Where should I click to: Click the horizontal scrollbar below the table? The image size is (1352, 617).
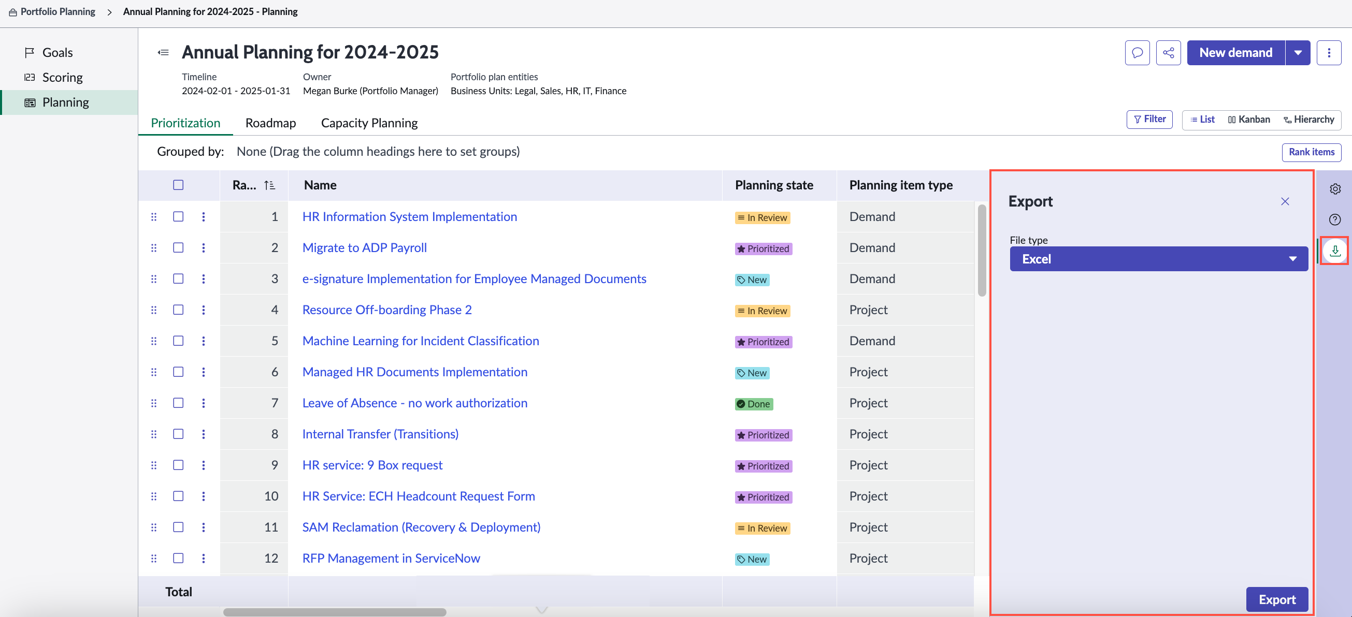[334, 612]
